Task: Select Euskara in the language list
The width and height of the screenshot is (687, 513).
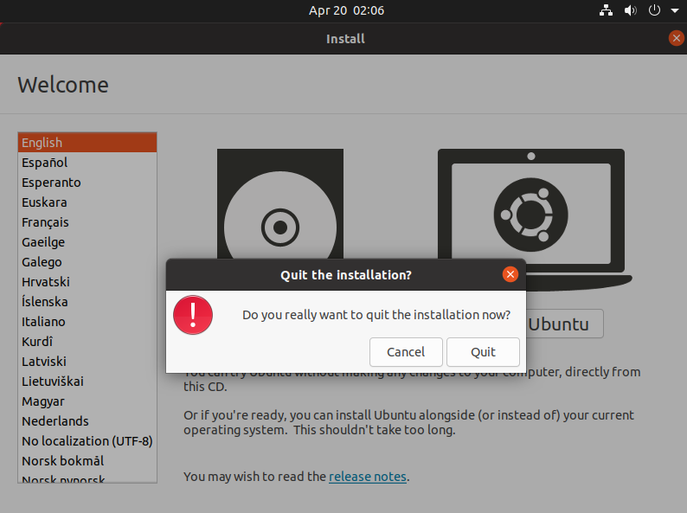Action: pyautogui.click(x=87, y=202)
